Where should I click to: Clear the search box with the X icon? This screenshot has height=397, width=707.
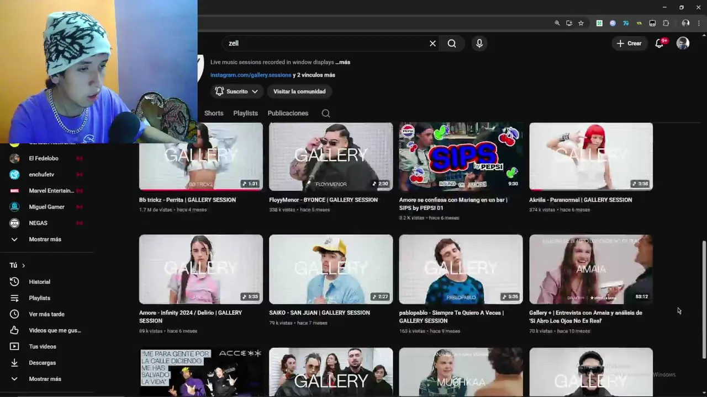click(x=432, y=44)
